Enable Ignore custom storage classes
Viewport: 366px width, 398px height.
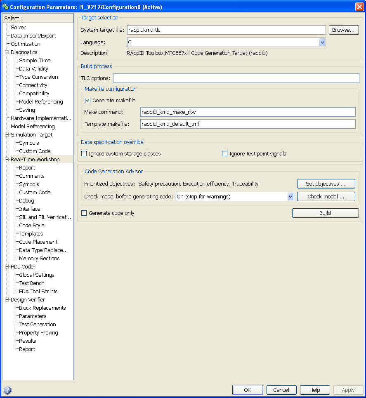[84, 153]
